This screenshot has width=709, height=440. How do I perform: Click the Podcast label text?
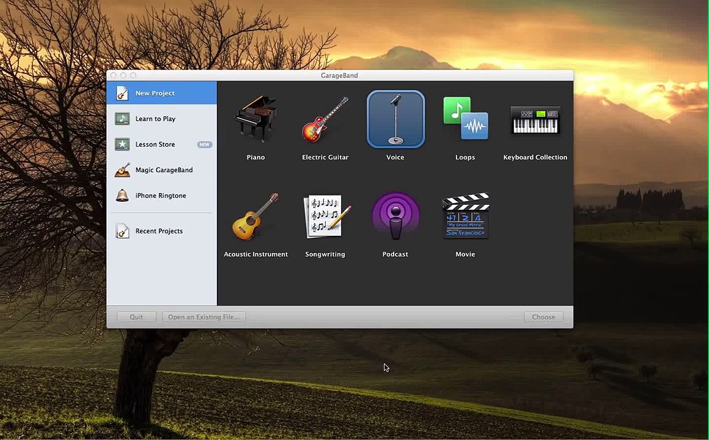tap(395, 254)
